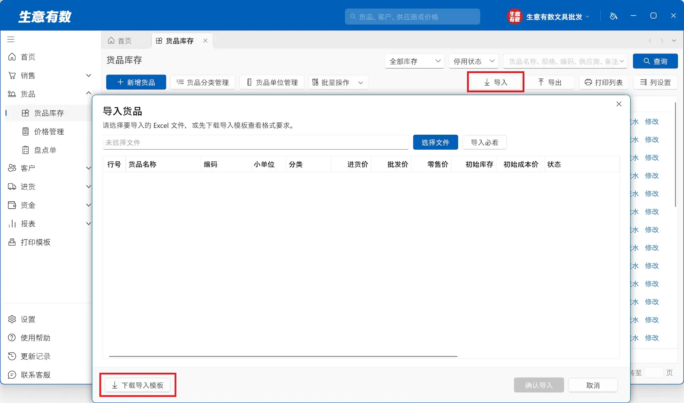684x403 pixels.
Task: Expand the 进货 sidebar section
Action: [89, 187]
